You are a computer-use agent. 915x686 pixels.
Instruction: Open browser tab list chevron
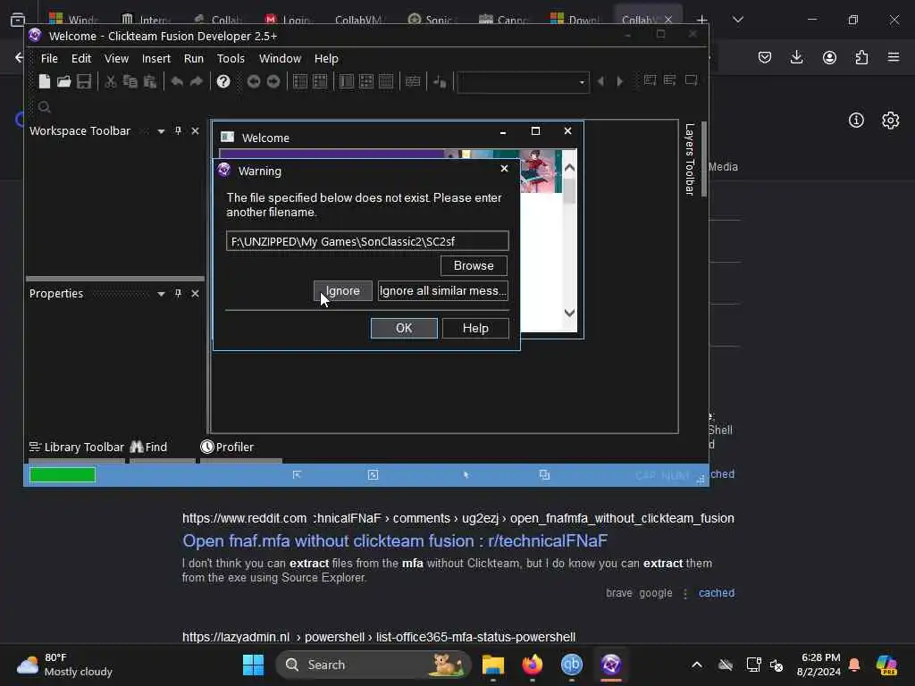pyautogui.click(x=738, y=20)
